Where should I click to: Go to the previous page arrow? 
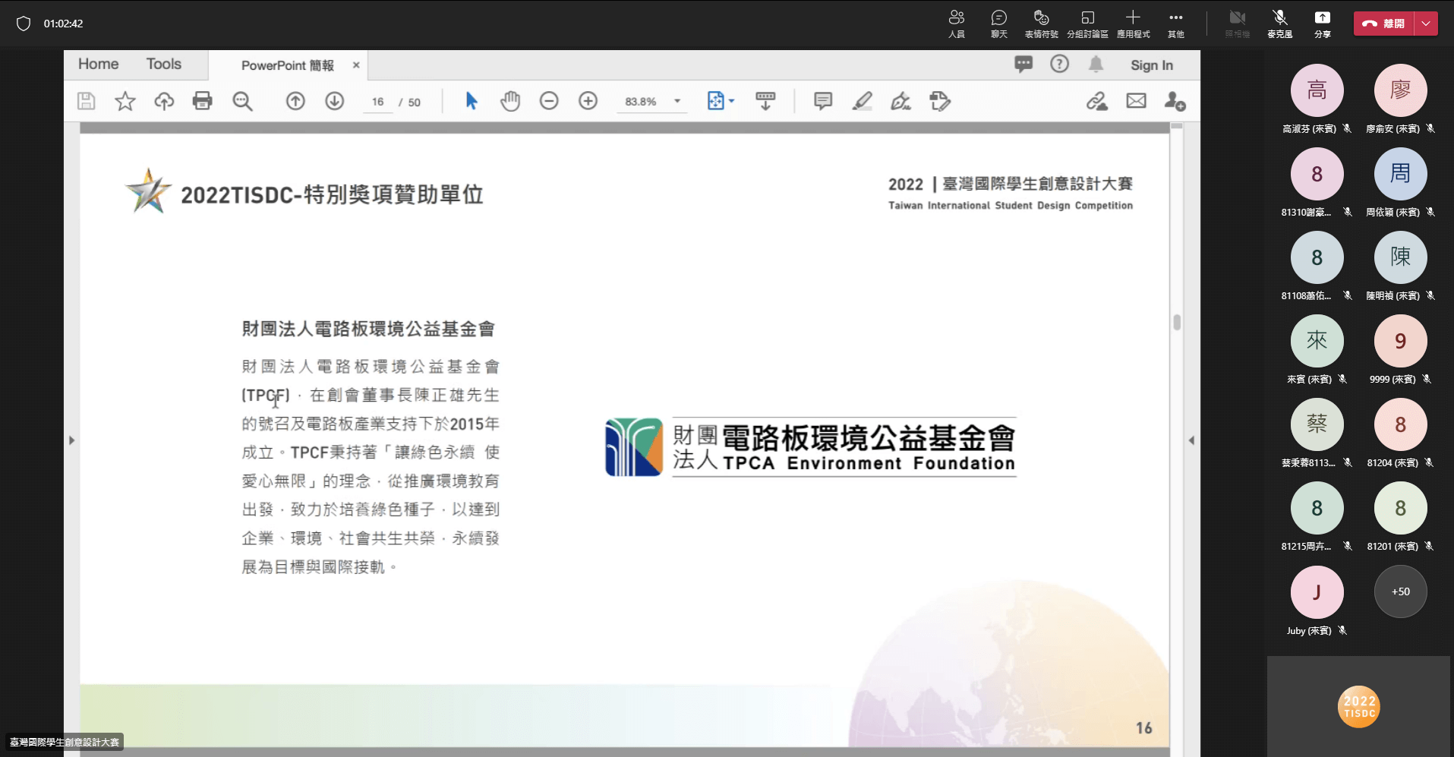295,101
